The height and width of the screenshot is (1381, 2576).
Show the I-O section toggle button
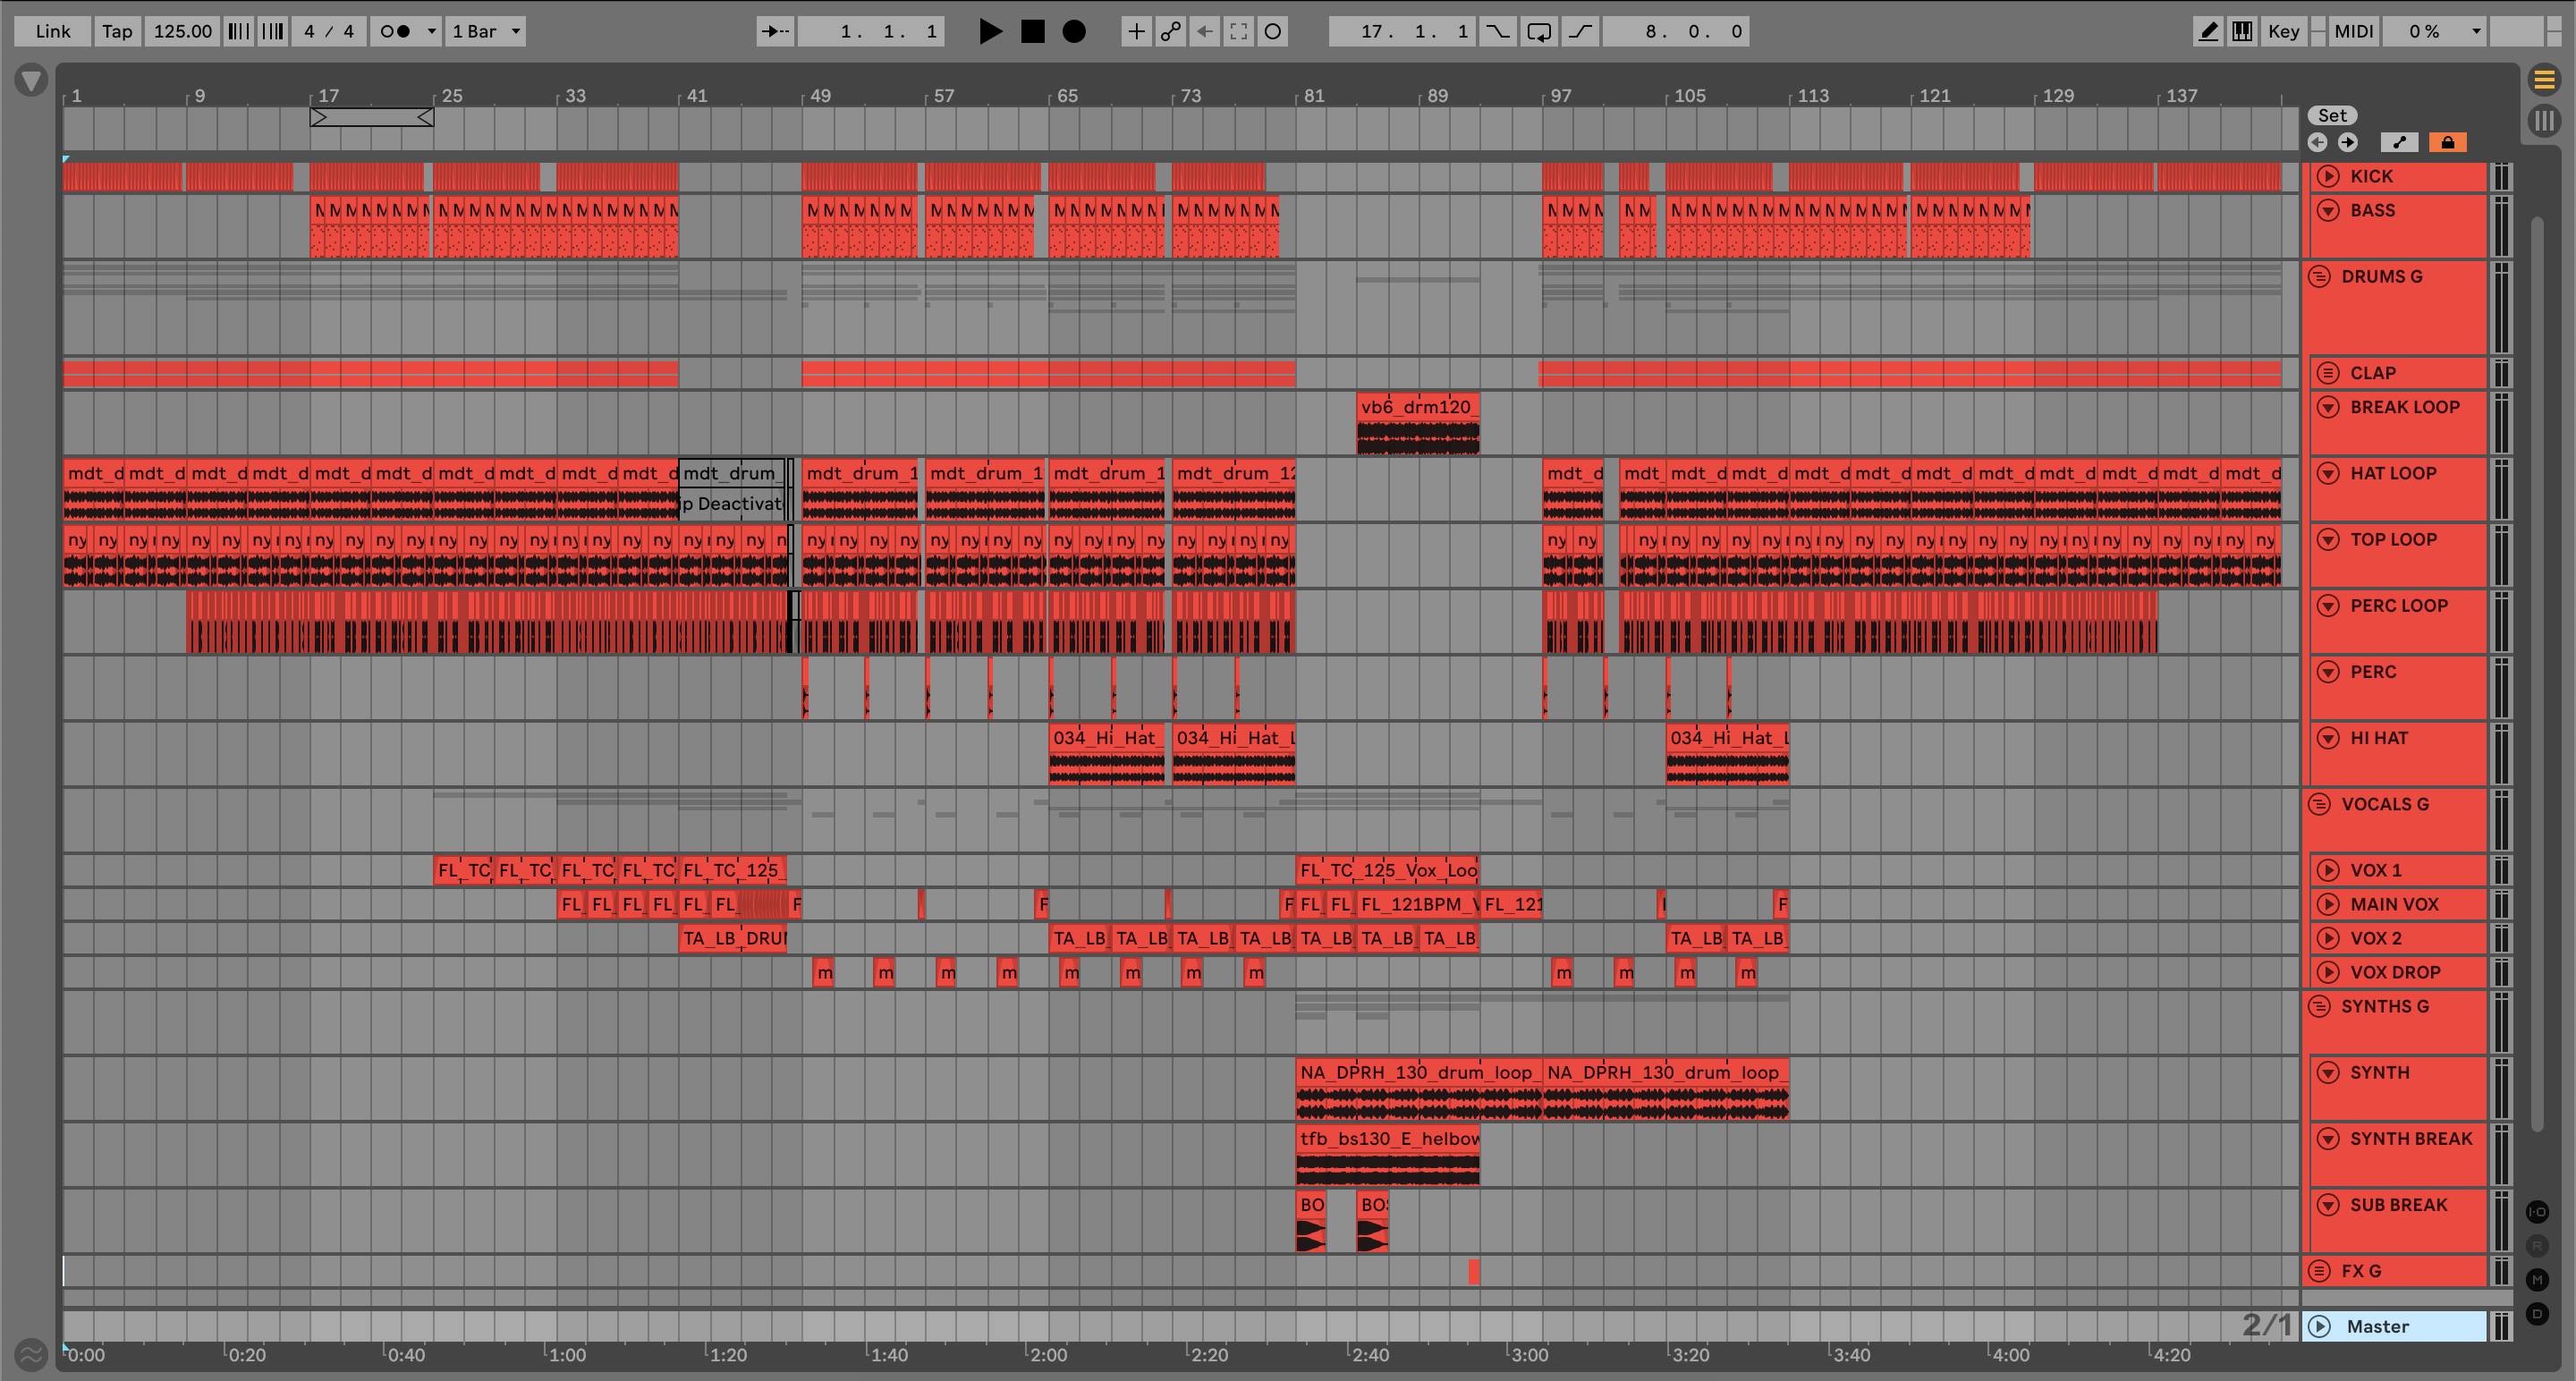[x=2537, y=1212]
